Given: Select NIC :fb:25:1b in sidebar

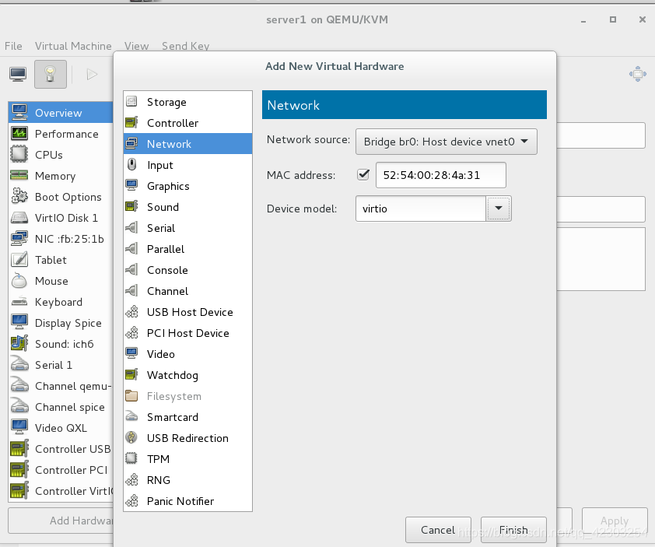Looking at the screenshot, I should [61, 239].
